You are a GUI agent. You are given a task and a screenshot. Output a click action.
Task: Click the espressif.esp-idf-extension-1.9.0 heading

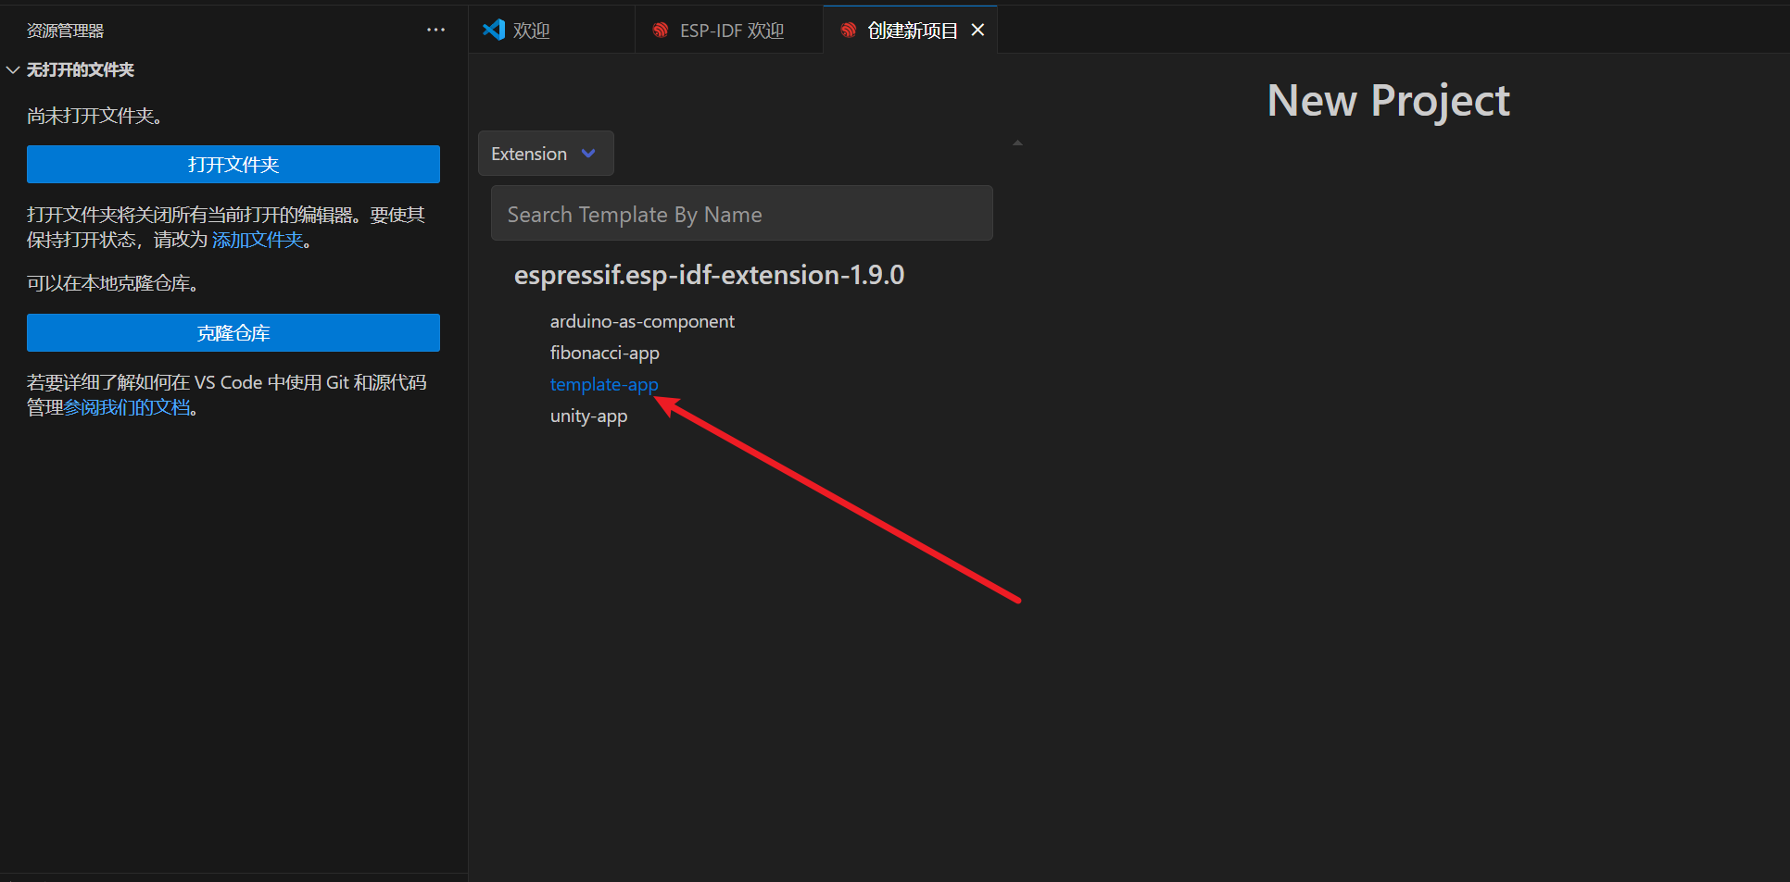coord(709,275)
